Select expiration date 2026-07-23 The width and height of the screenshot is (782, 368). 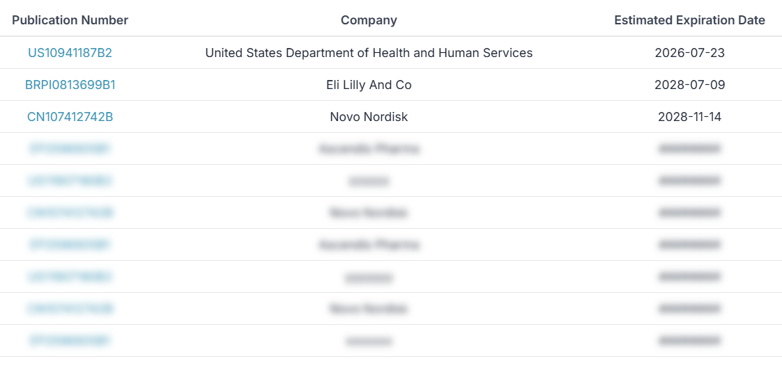(689, 53)
